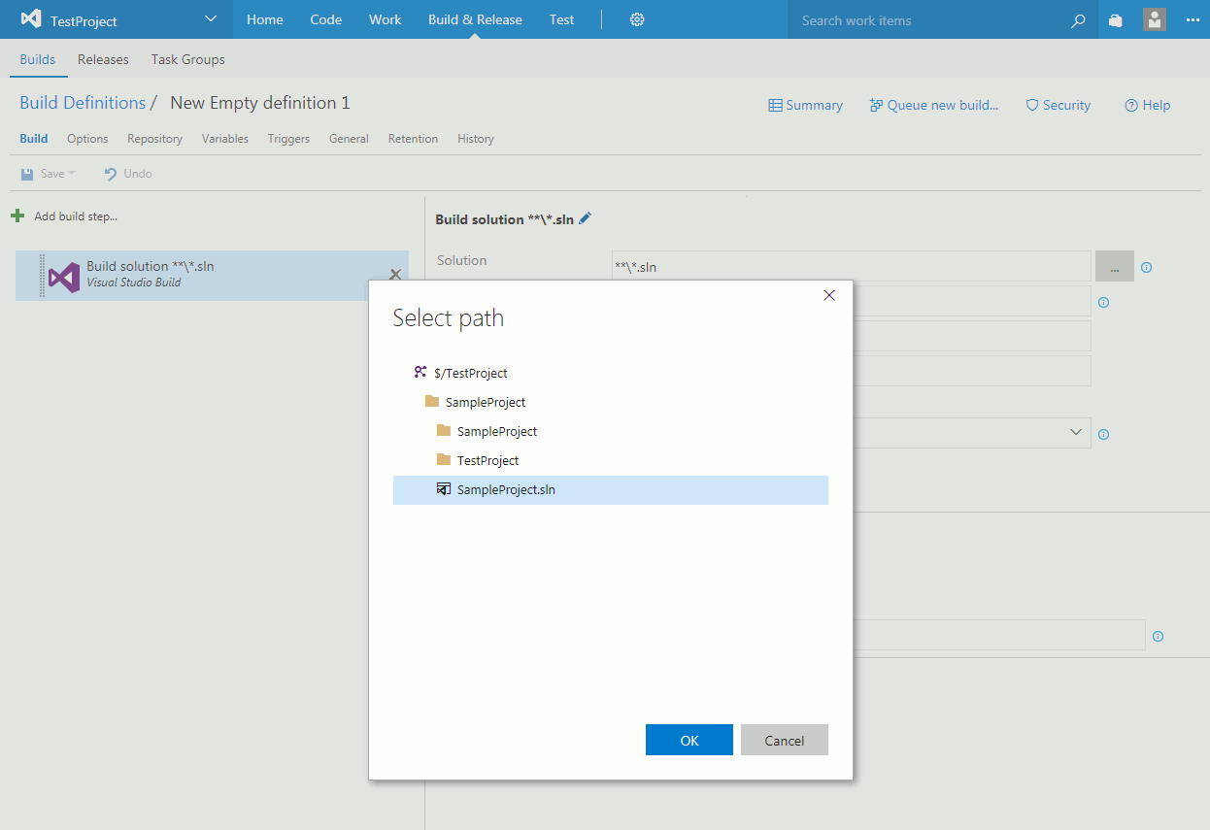Open the dropdown arrow in the build settings combo box

click(1075, 432)
